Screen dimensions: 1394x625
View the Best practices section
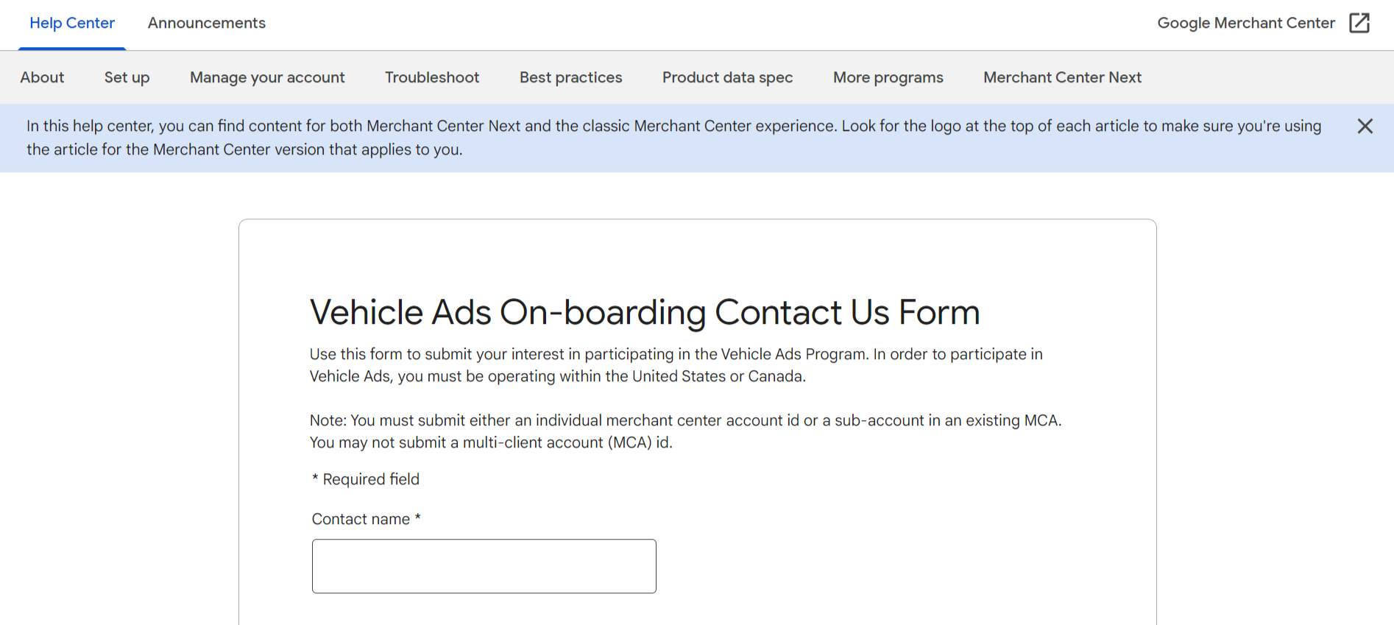tap(570, 77)
